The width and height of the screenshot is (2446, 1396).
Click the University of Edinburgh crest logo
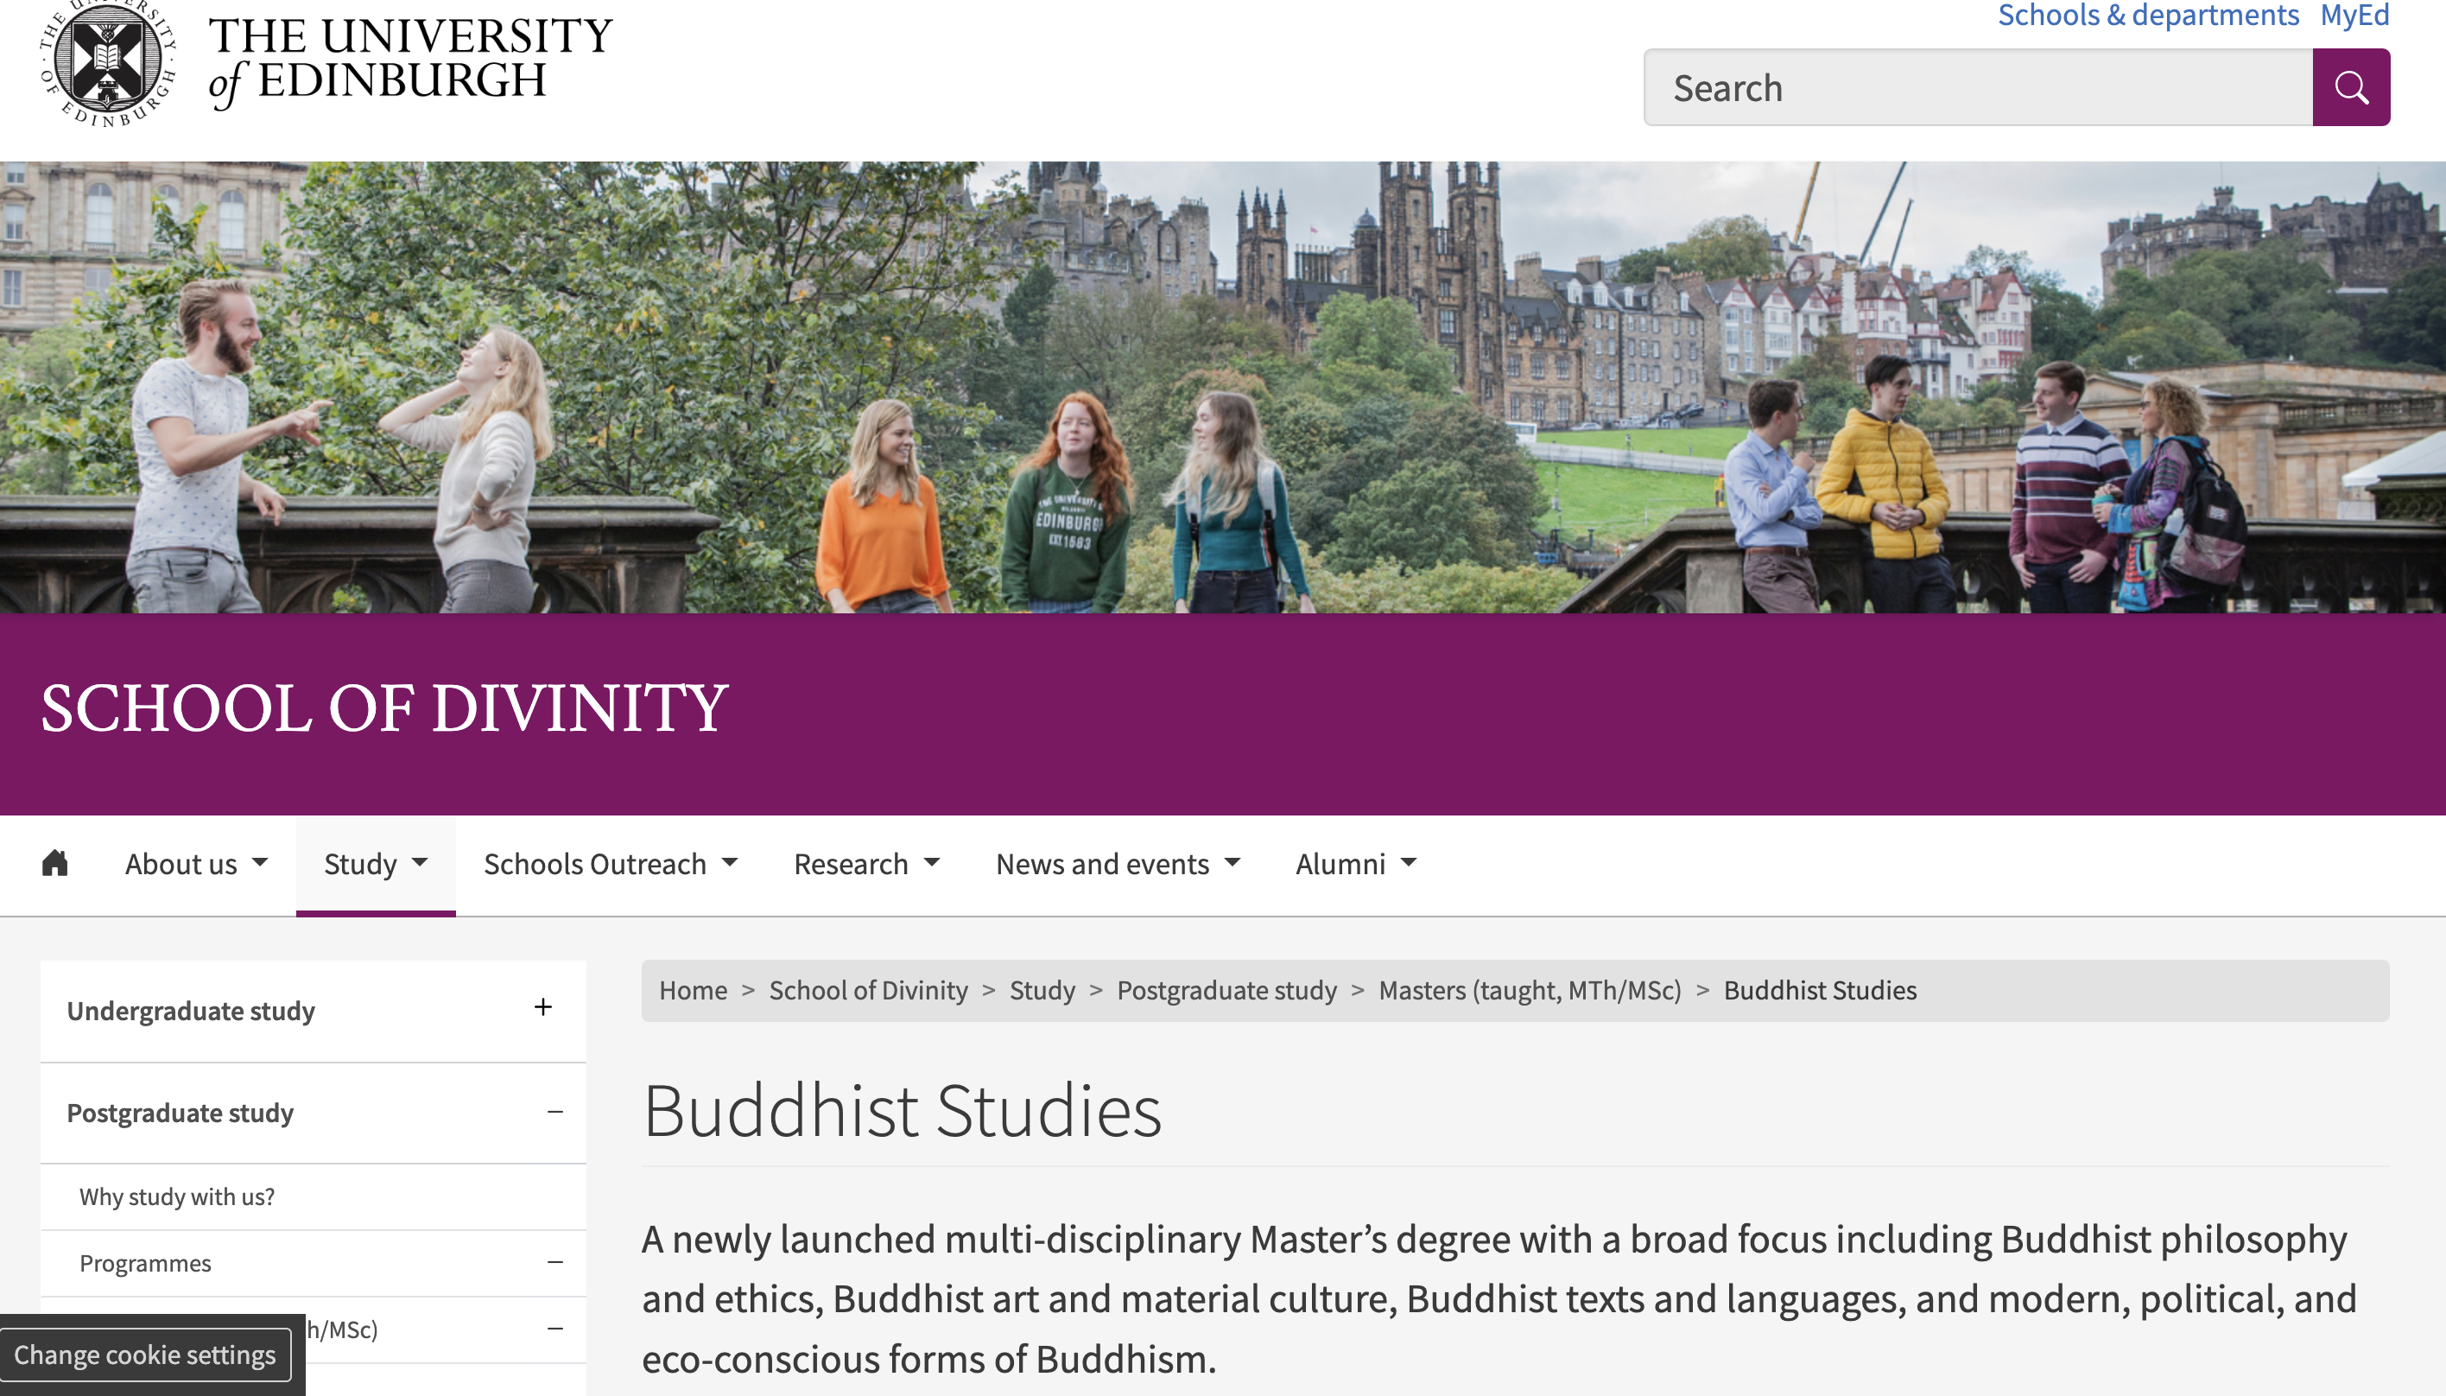(x=107, y=62)
